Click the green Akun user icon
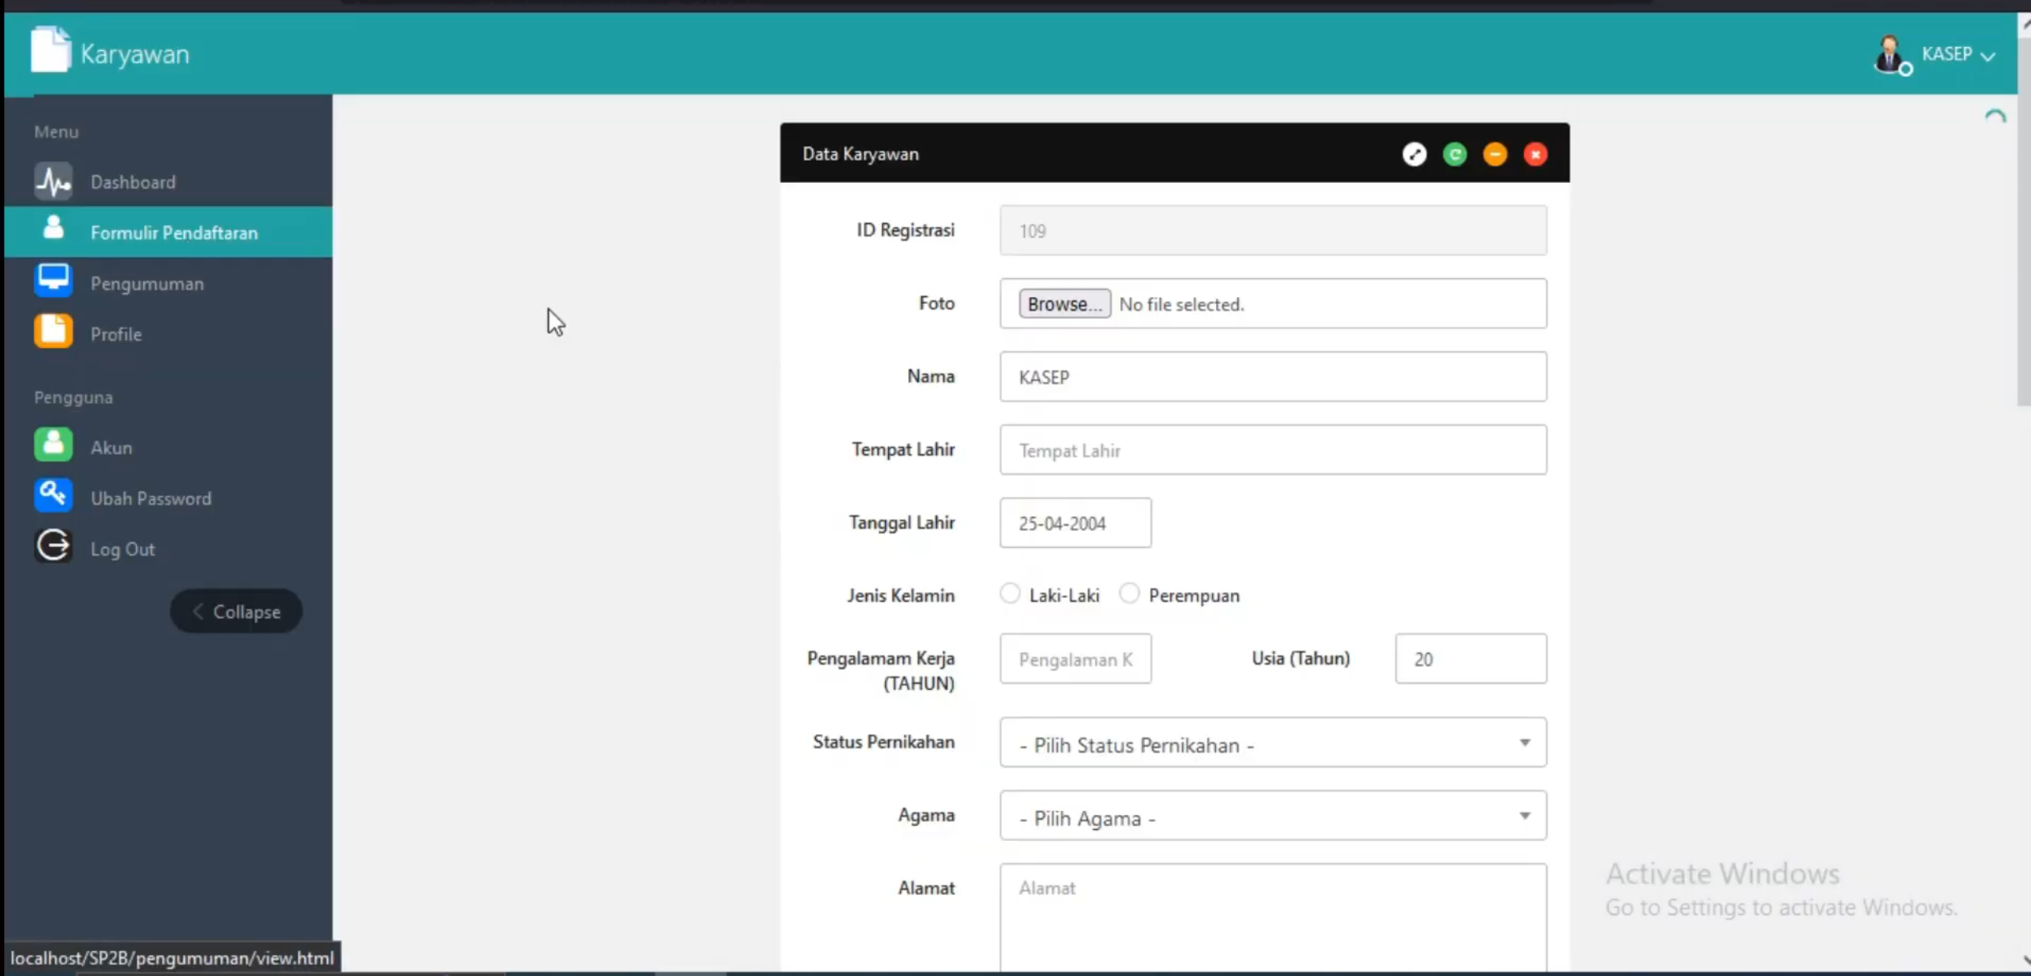The width and height of the screenshot is (2031, 976). click(53, 444)
